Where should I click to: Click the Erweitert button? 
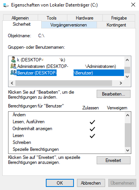(x=114, y=160)
